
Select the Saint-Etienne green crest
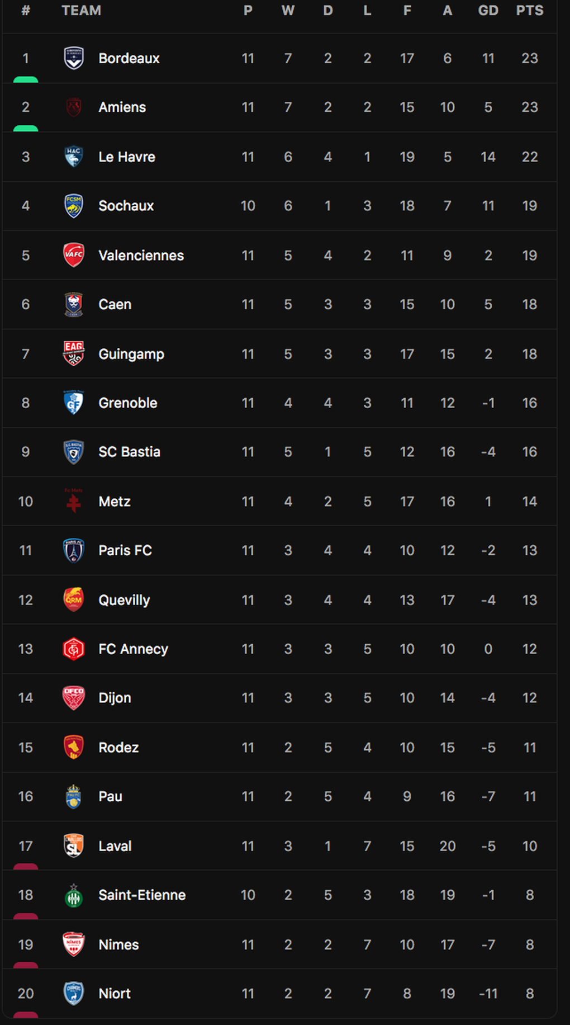(74, 895)
